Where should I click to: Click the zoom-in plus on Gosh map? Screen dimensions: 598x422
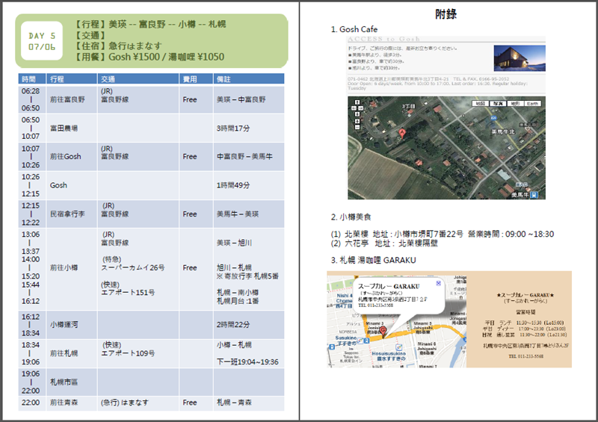click(x=357, y=121)
